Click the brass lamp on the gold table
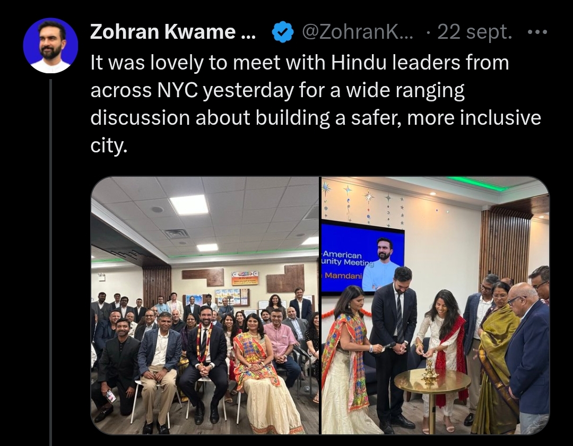 click(x=429, y=370)
